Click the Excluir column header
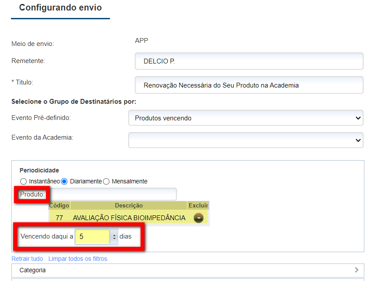 point(198,205)
